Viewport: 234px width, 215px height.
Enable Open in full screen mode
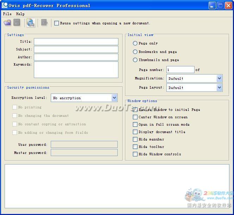[x=135, y=124]
